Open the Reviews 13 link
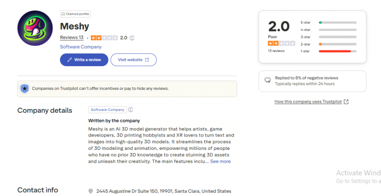 (x=72, y=38)
